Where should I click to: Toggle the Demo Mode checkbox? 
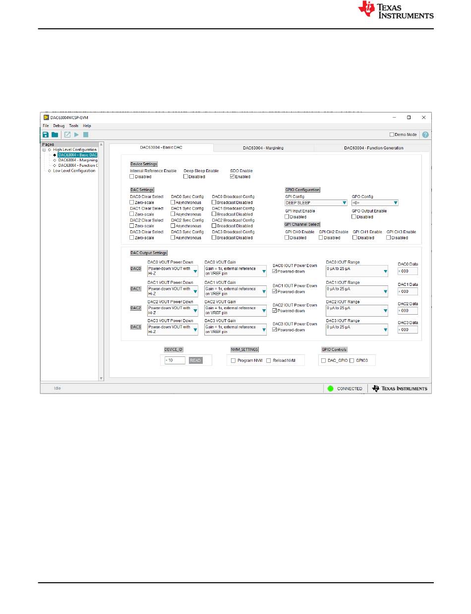click(x=392, y=135)
